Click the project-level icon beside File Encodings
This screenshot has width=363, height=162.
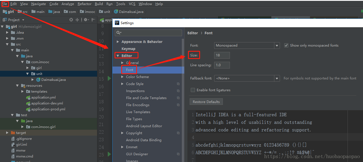click(x=178, y=105)
